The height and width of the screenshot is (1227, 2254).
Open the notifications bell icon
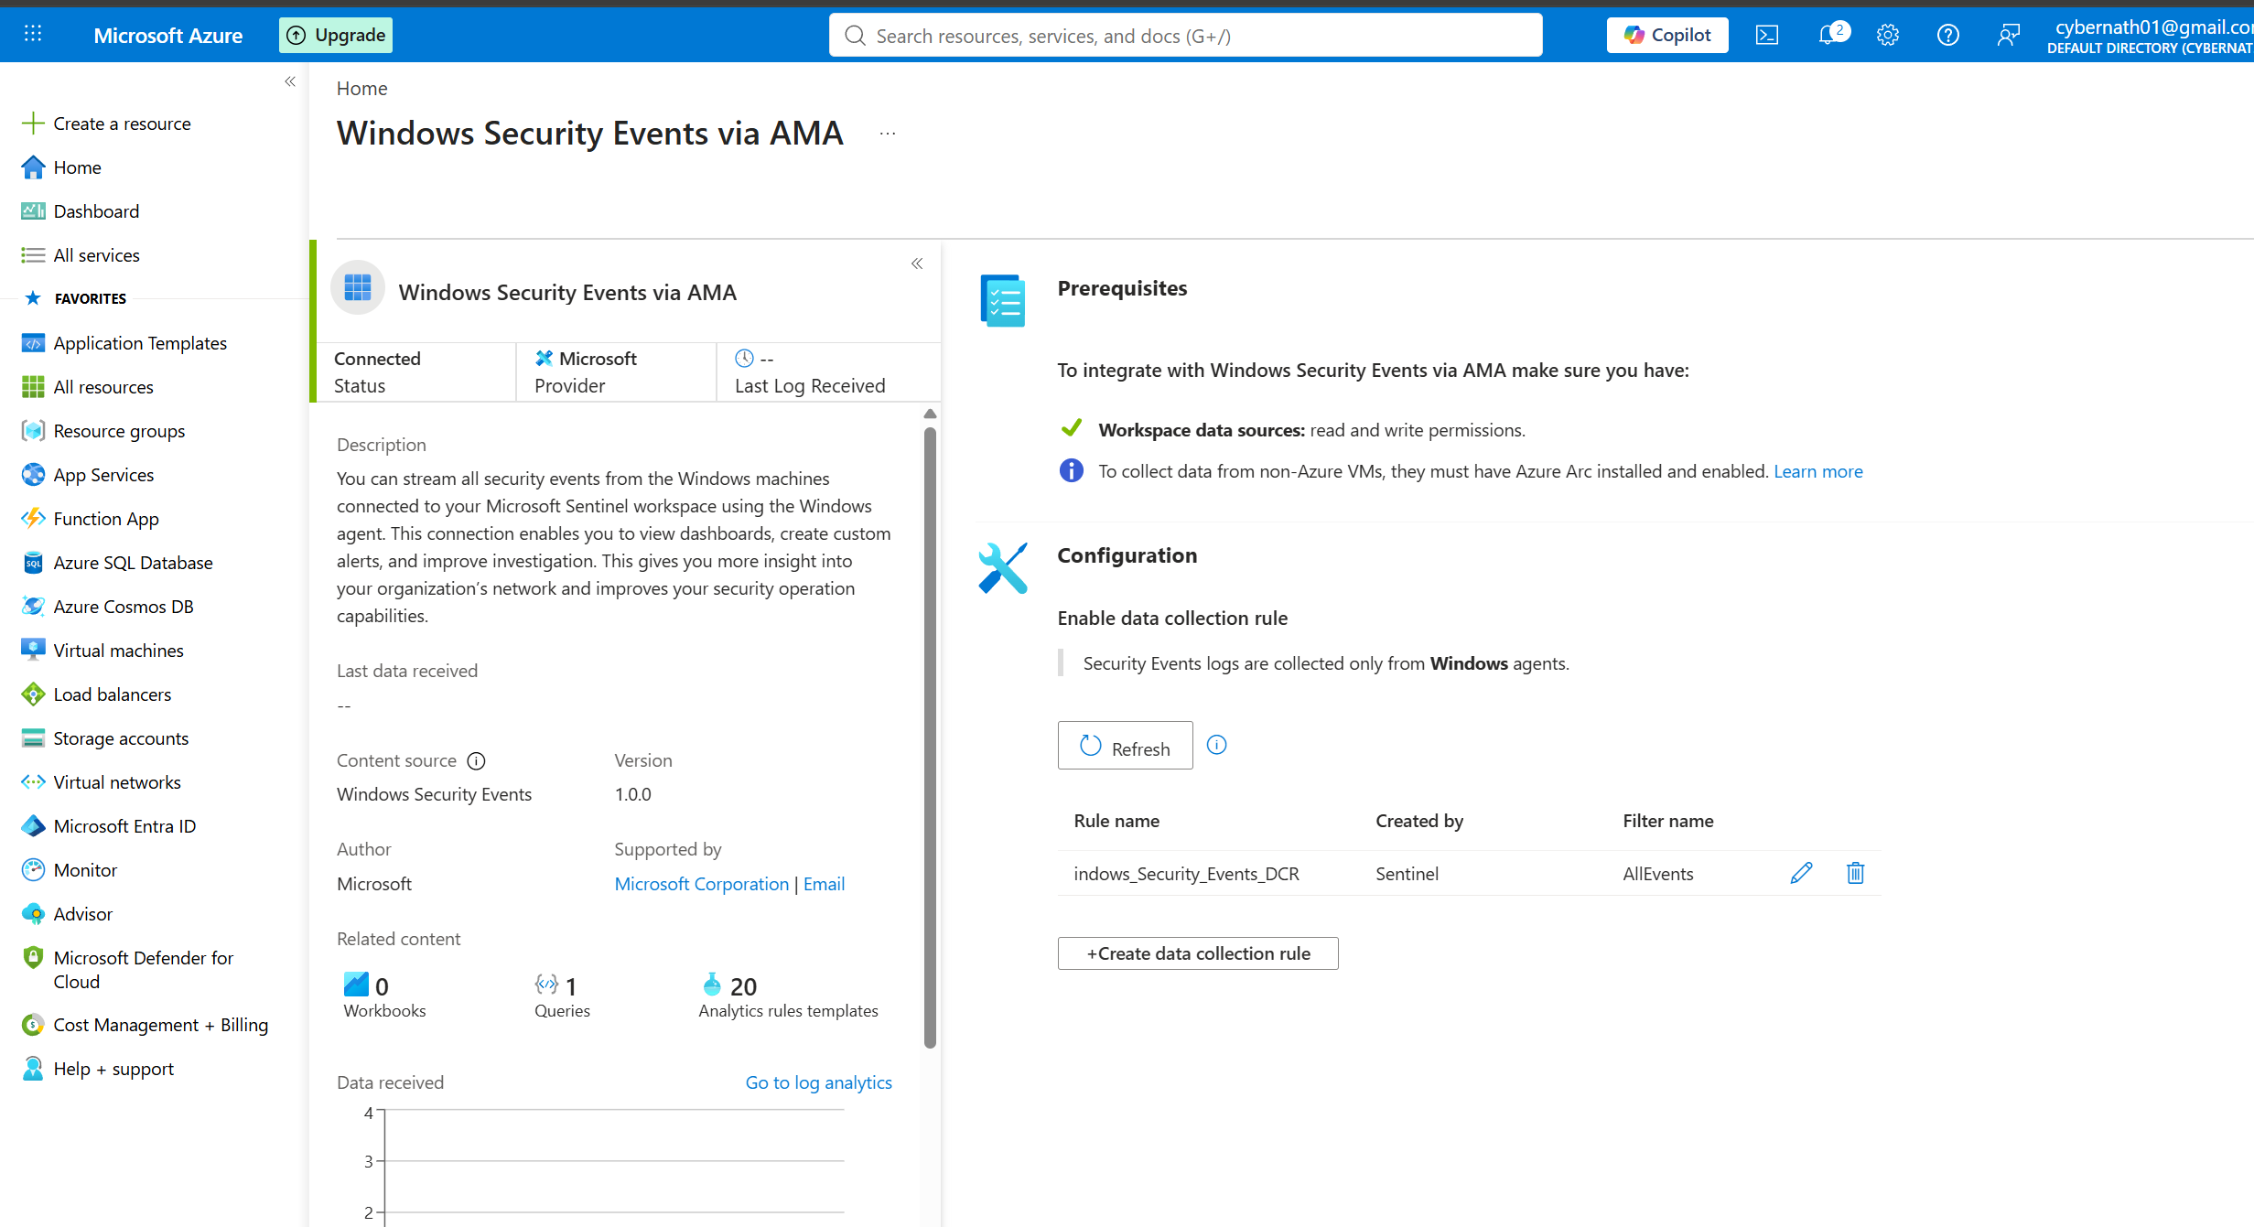click(x=1828, y=35)
